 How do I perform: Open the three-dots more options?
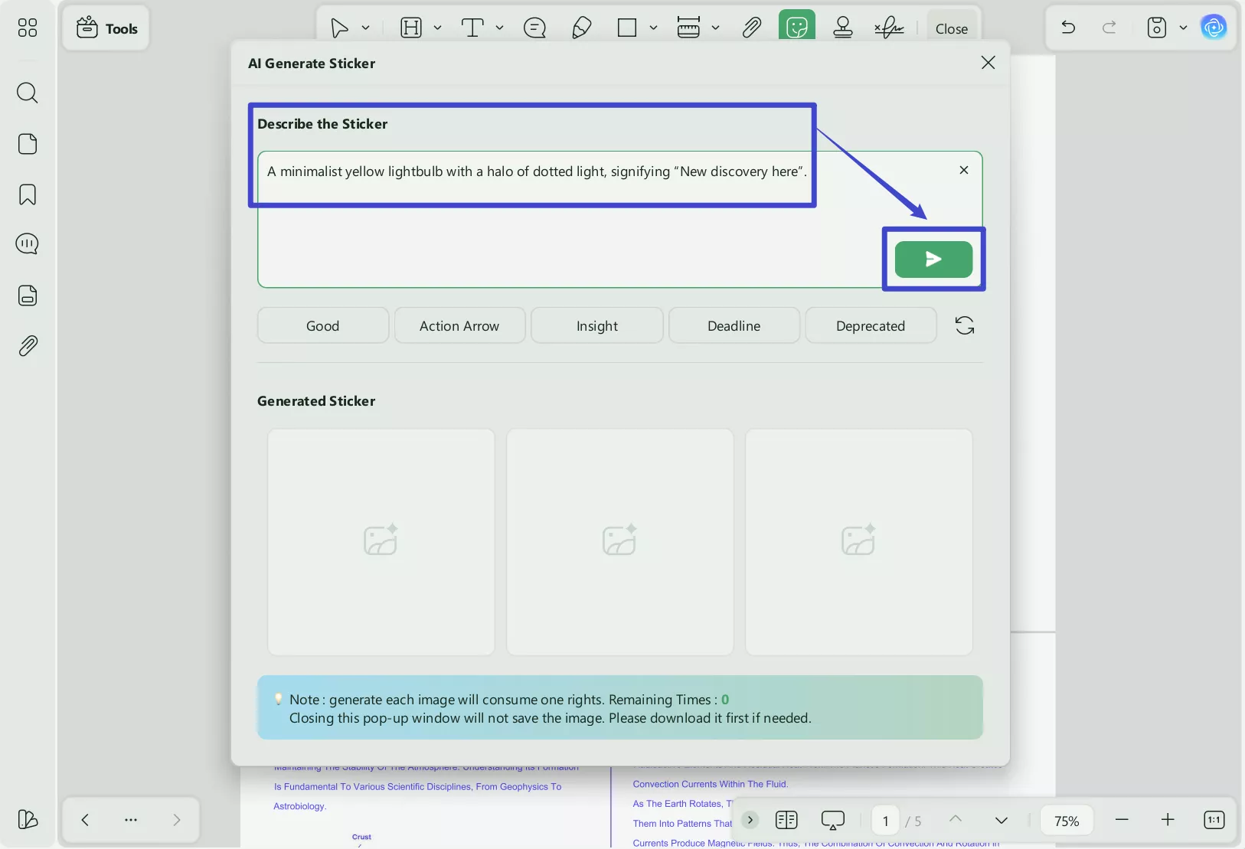(x=131, y=820)
